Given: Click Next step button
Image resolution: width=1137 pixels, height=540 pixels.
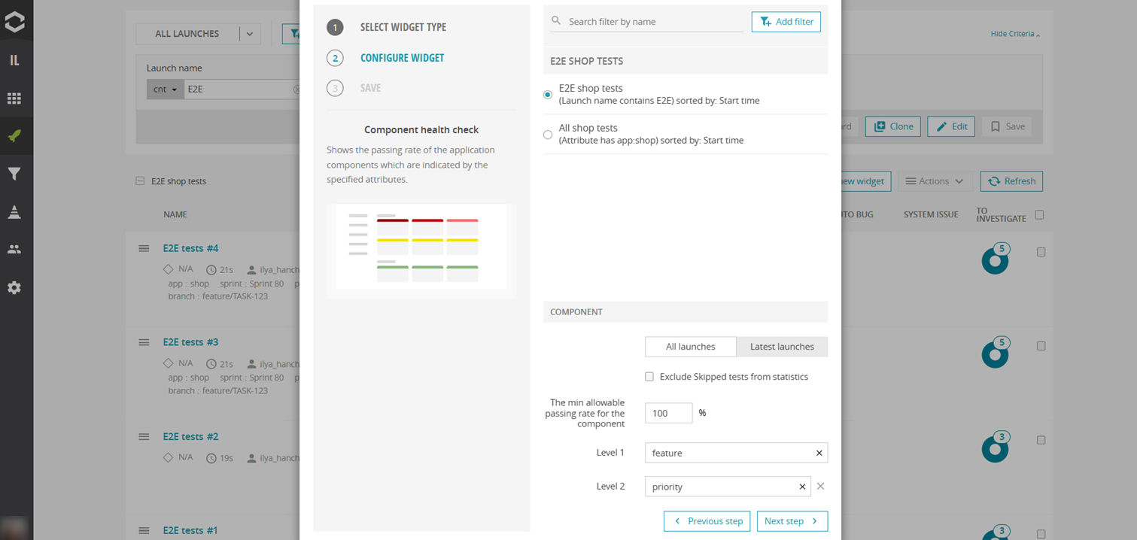Looking at the screenshot, I should 792,521.
